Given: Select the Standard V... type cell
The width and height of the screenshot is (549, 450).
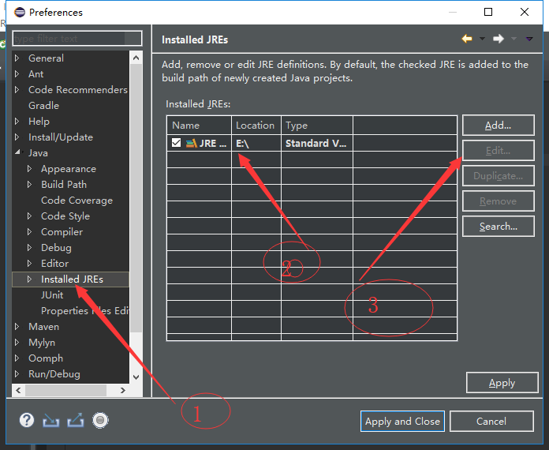Looking at the screenshot, I should [x=317, y=143].
